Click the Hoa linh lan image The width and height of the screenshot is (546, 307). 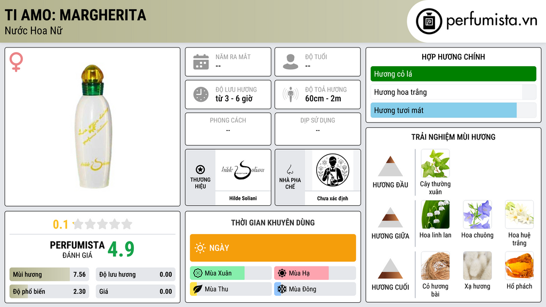coord(435,214)
